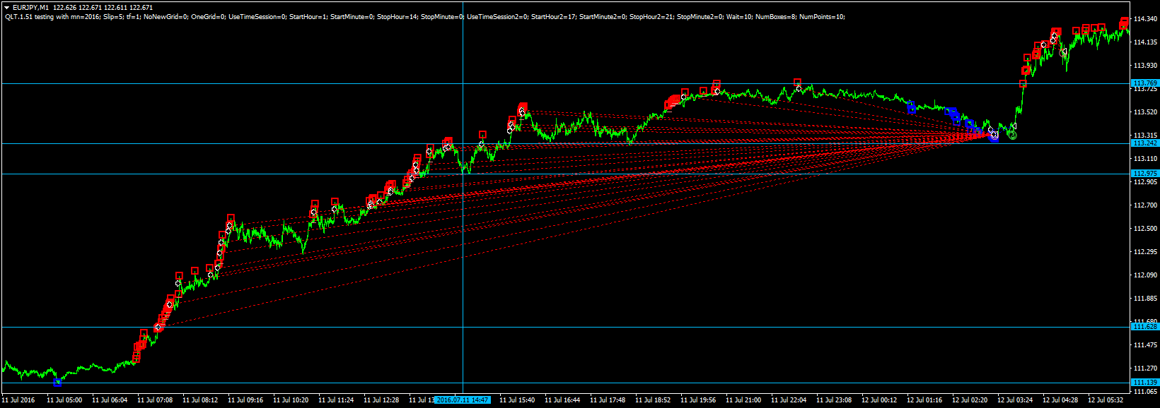Image resolution: width=1160 pixels, height=408 pixels.
Task: Select the 111.139 horizontal line price tag
Action: (1146, 383)
